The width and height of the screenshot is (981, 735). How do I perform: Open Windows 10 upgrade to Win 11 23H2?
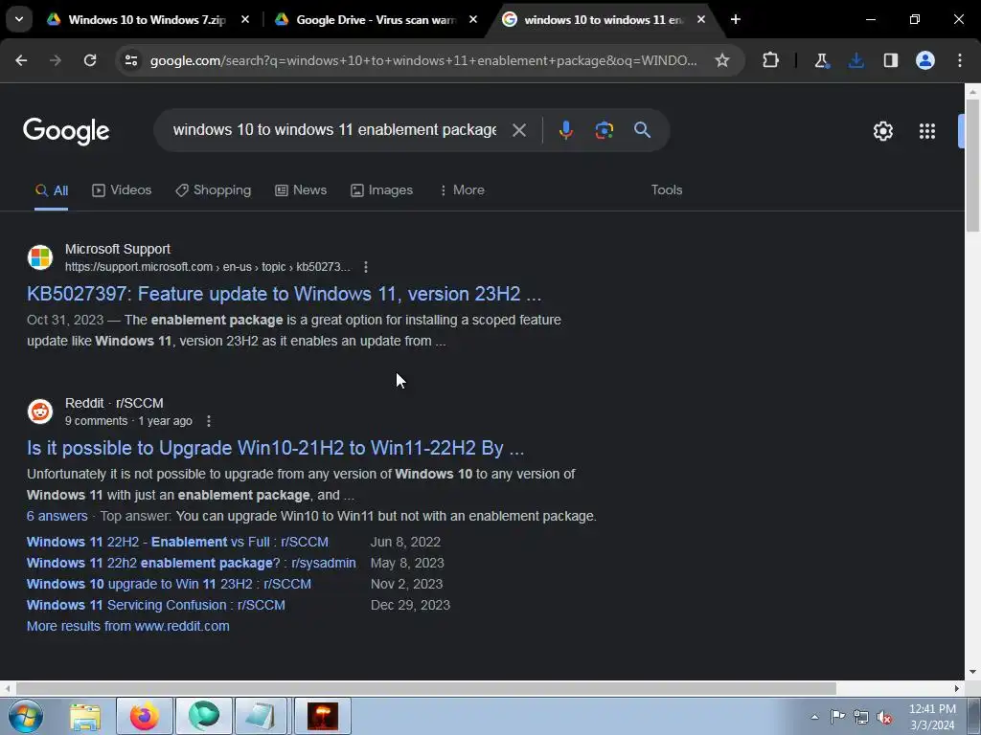point(169,585)
